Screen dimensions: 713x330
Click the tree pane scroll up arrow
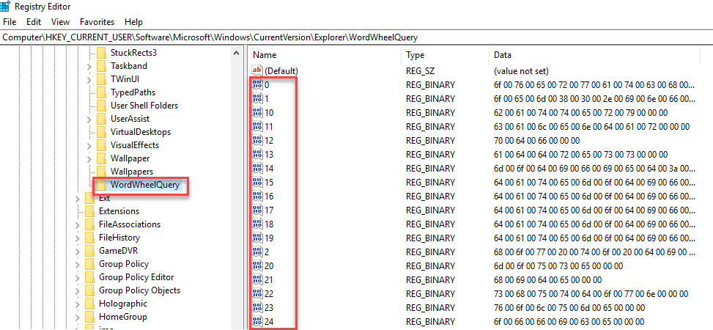click(x=237, y=53)
